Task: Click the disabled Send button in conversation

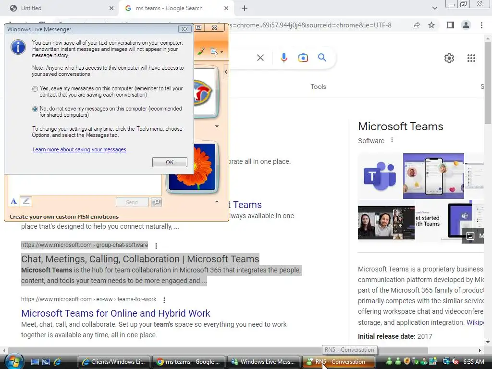Action: 132,202
